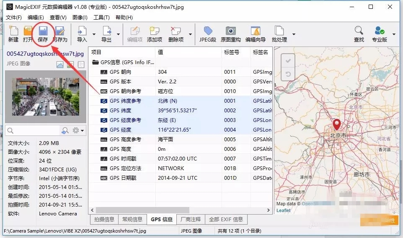The height and width of the screenshot is (238, 403).
Task: Click the Edit Item (编辑项) icon
Action: click(x=134, y=31)
